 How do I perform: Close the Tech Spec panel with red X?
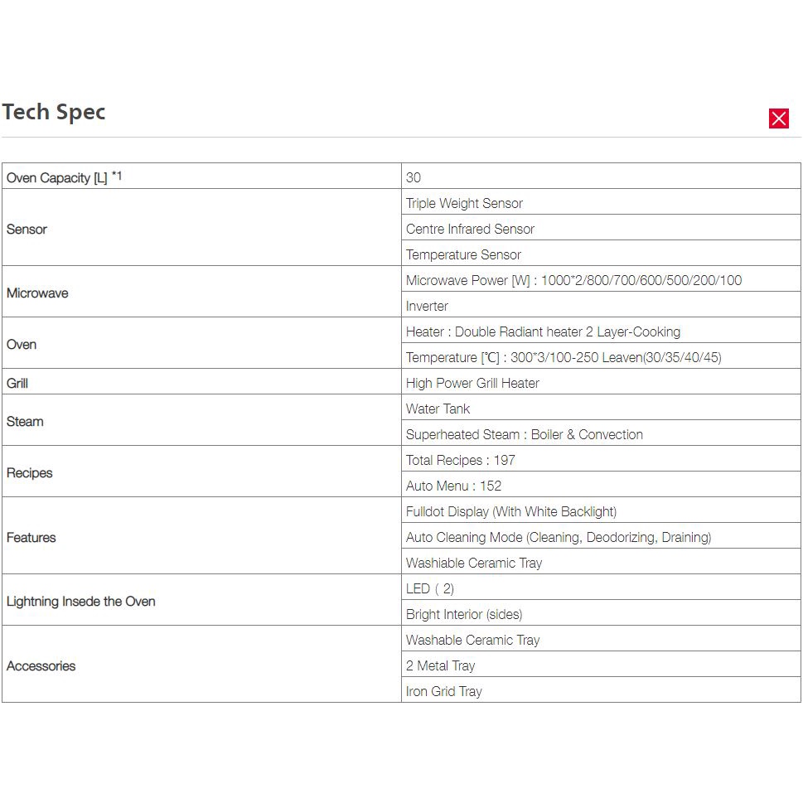point(778,119)
